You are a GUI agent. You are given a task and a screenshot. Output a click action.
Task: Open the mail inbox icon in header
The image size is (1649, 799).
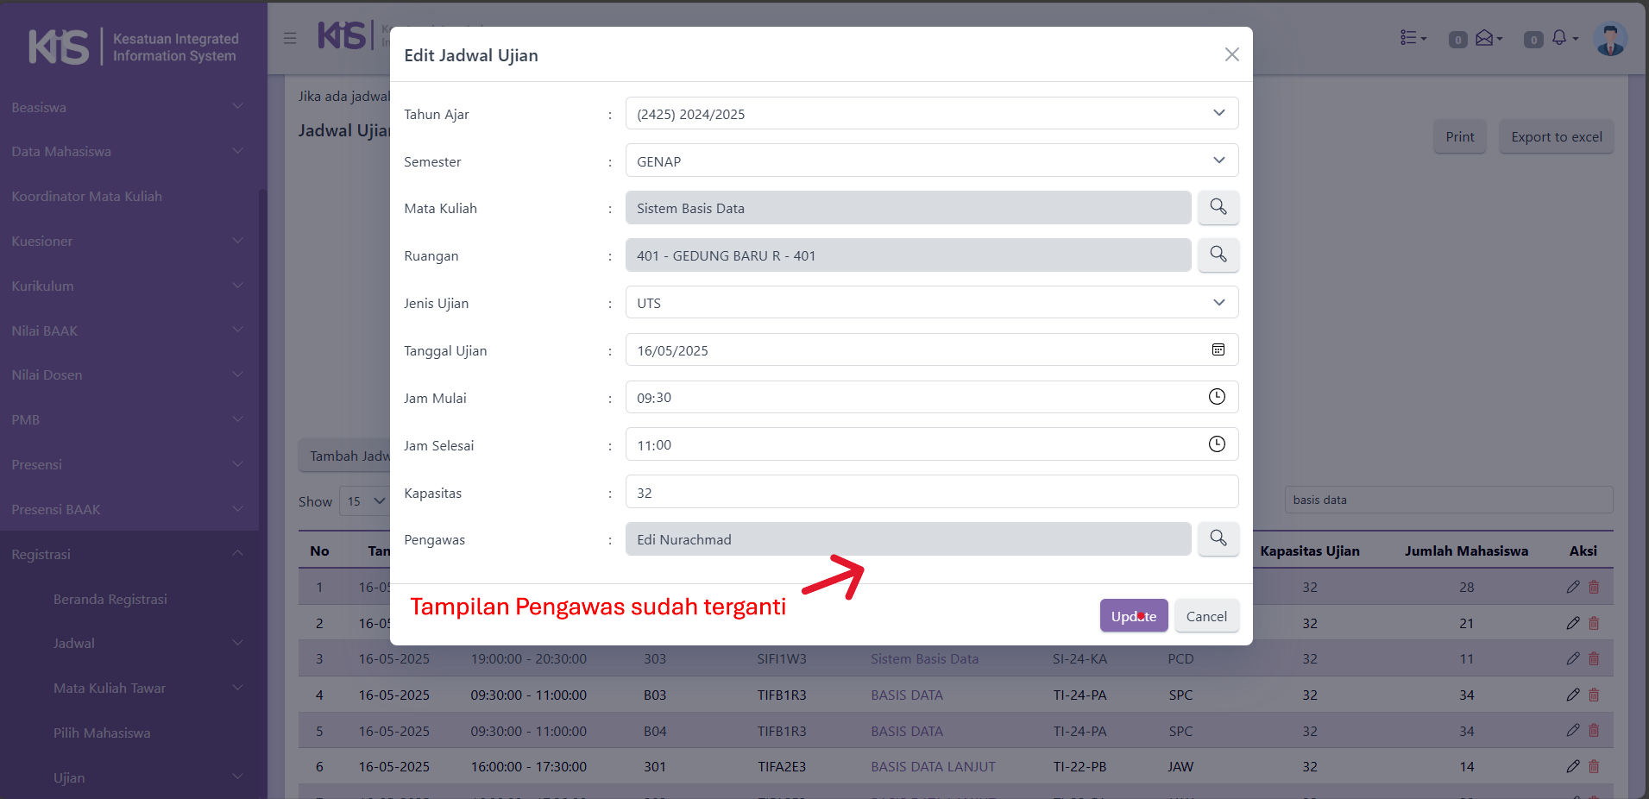click(x=1484, y=38)
